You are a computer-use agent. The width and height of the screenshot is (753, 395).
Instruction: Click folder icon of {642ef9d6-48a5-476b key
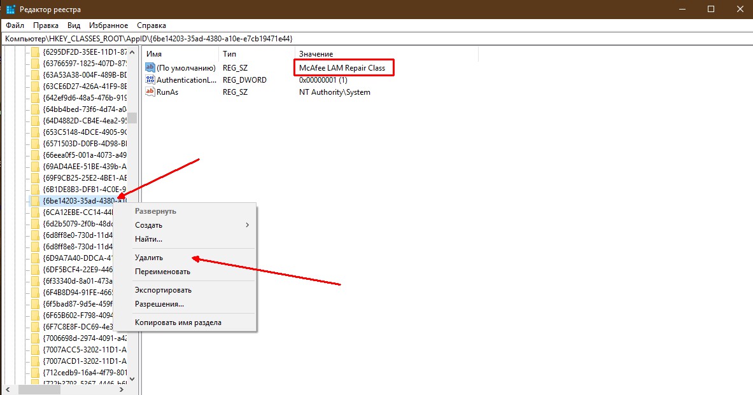[x=35, y=98]
